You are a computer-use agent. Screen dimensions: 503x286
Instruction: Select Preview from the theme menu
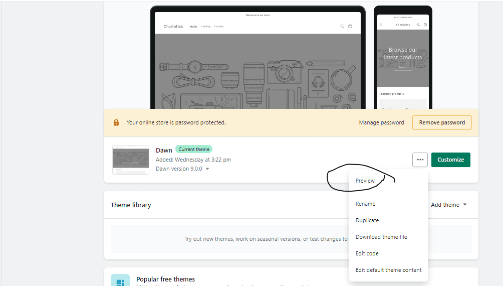[x=365, y=181]
